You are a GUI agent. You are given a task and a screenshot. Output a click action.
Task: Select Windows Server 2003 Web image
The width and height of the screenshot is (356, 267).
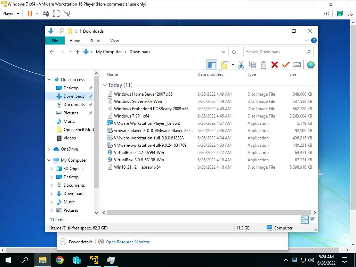coord(138,102)
